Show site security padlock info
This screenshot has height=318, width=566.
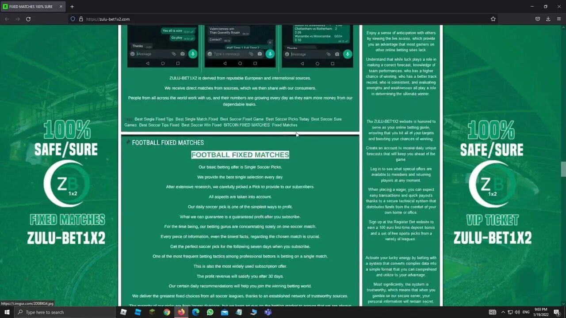pos(81,19)
